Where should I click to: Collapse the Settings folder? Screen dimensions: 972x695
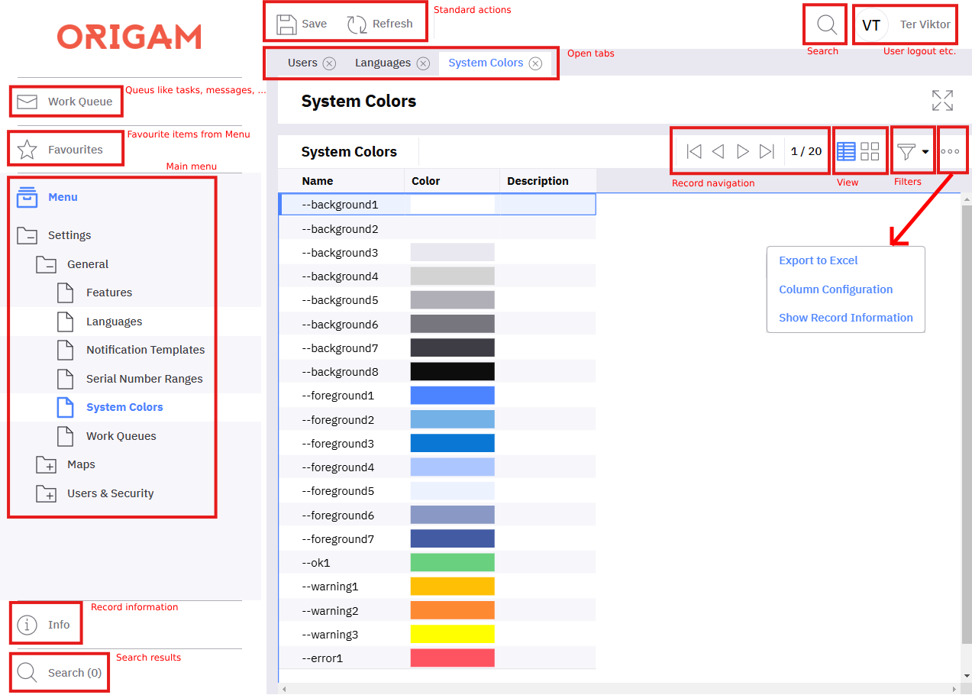(27, 235)
